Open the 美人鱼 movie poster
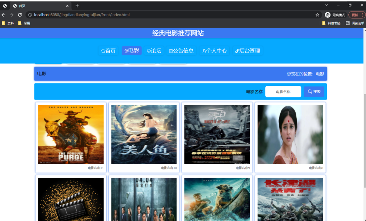 144,134
